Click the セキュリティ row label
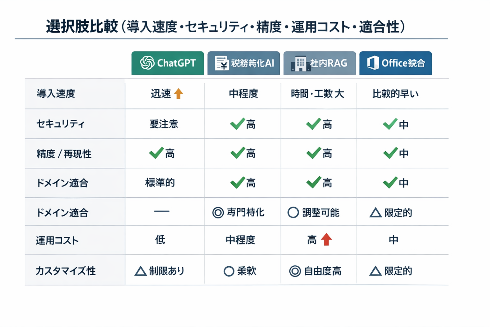Screen dimensions: 490x327 click(61, 124)
